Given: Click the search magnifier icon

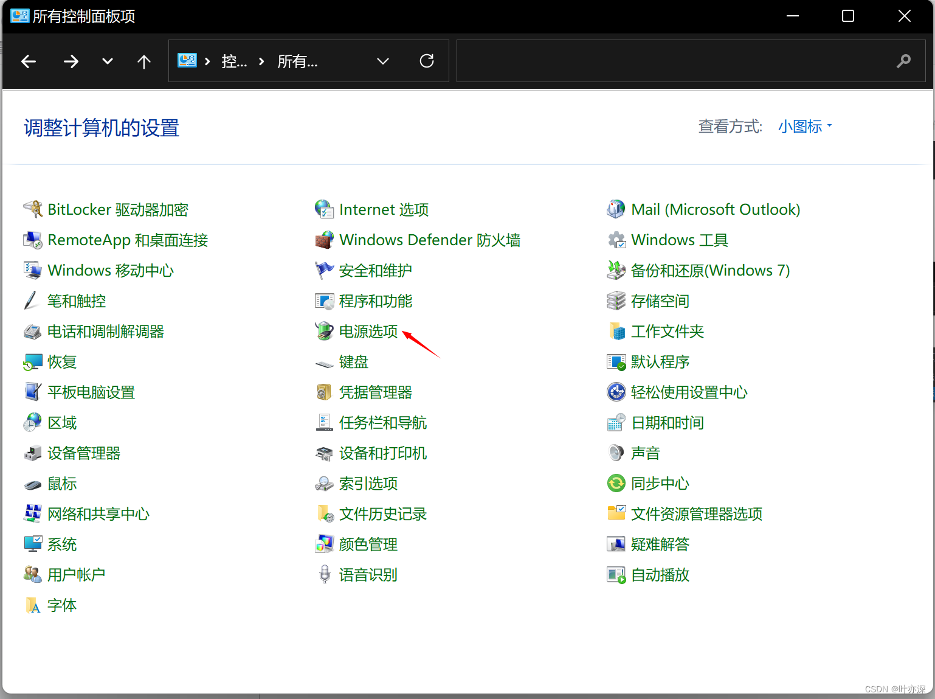Looking at the screenshot, I should [x=904, y=61].
